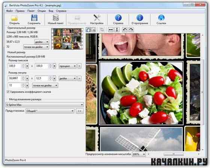Toggle Удерживать коэффициент сжатия checkbox
The width and height of the screenshot is (210, 168).
[8, 92]
